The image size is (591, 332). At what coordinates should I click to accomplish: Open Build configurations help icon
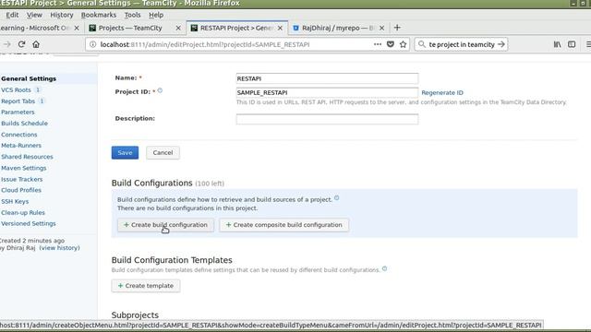pos(336,198)
